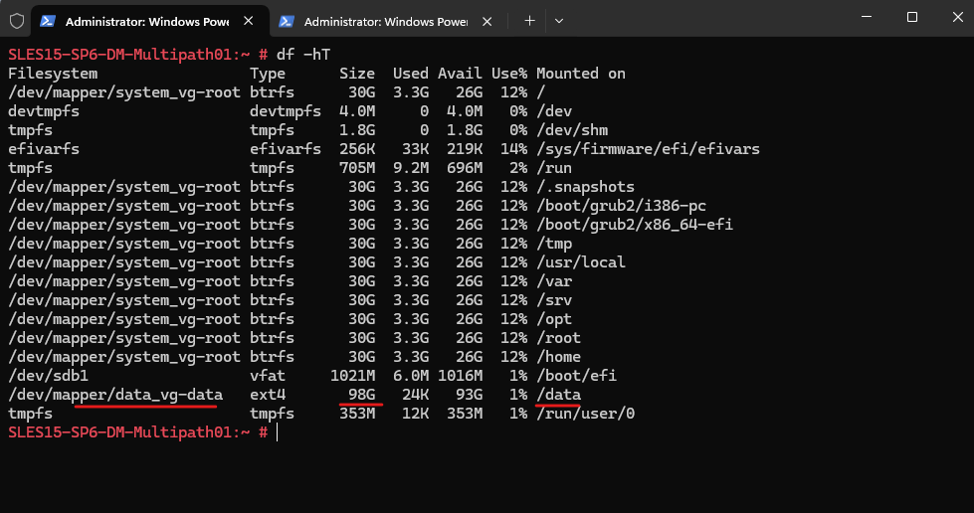Click the 'Mounted on' column header
The width and height of the screenshot is (974, 513).
pyautogui.click(x=581, y=74)
